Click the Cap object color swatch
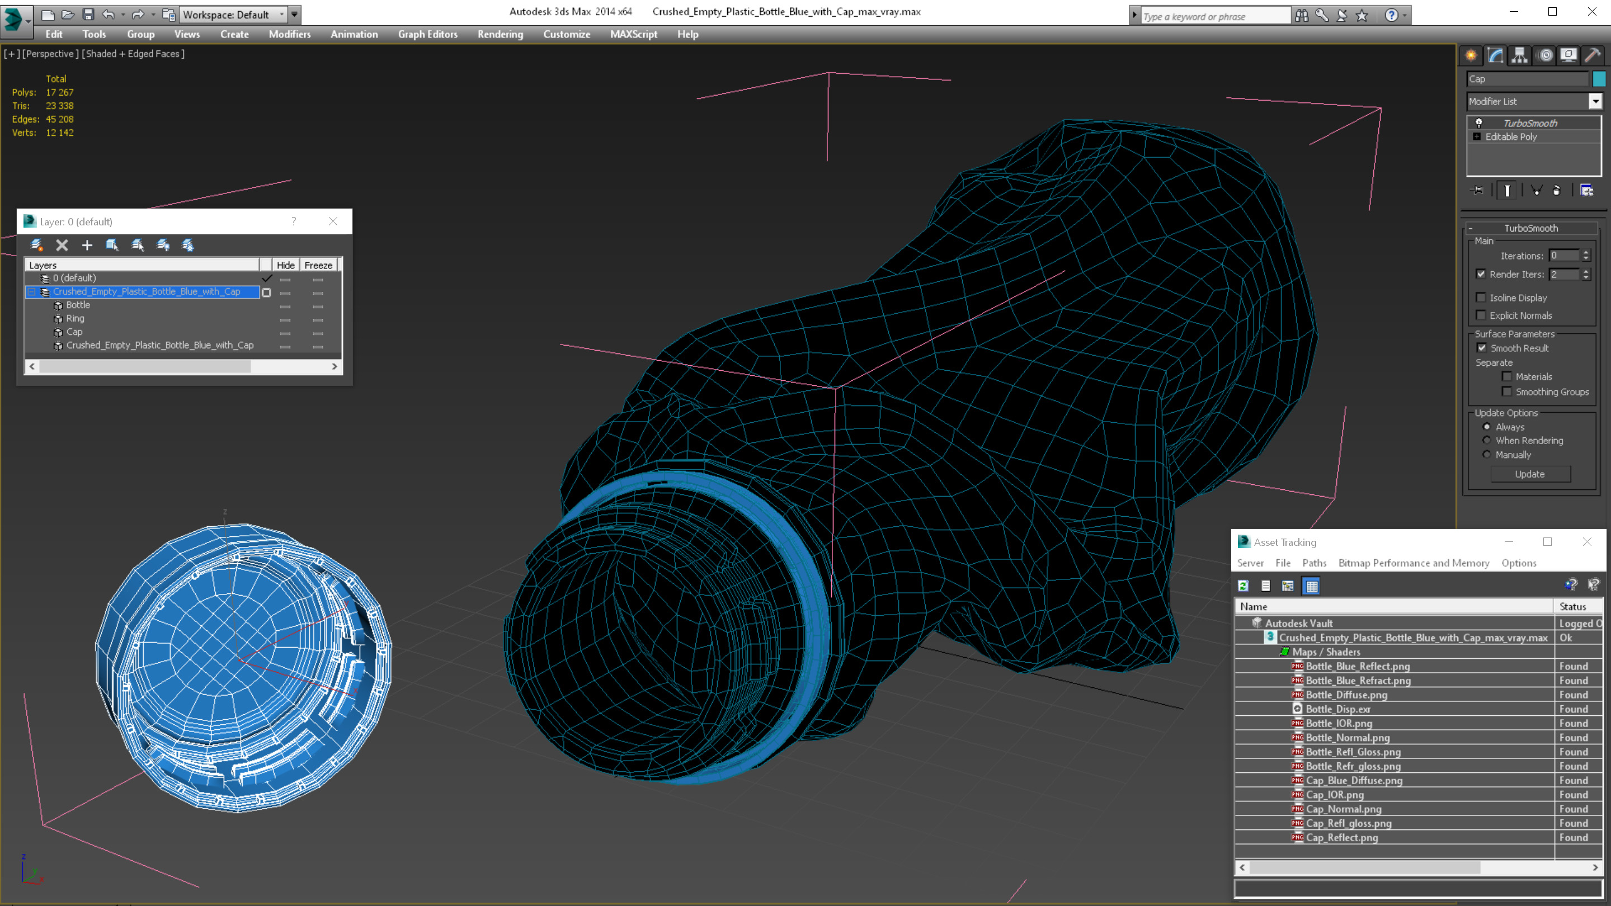This screenshot has width=1611, height=906. pos(1599,79)
